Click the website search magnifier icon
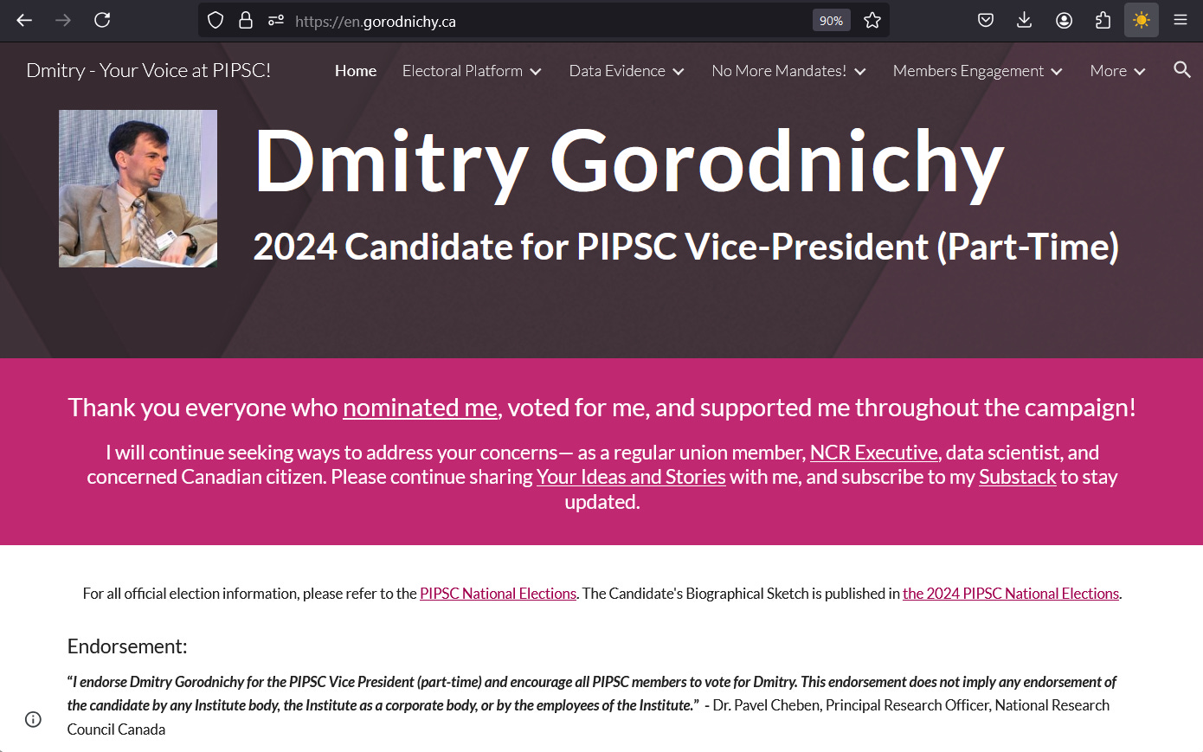 tap(1182, 69)
